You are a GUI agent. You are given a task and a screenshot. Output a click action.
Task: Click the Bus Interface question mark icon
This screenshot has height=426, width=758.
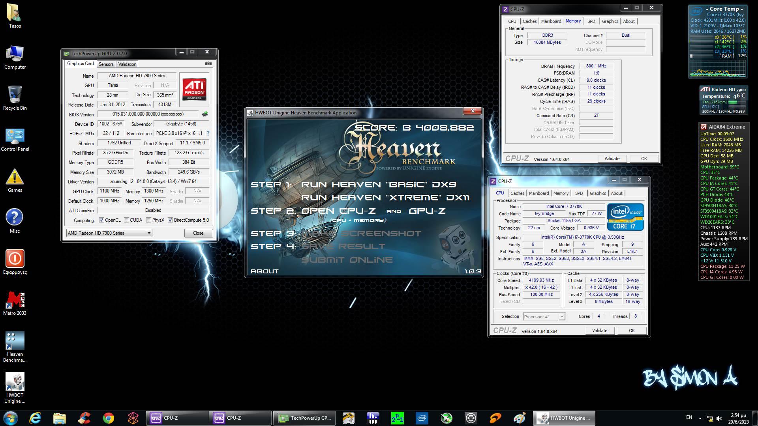[x=208, y=133]
